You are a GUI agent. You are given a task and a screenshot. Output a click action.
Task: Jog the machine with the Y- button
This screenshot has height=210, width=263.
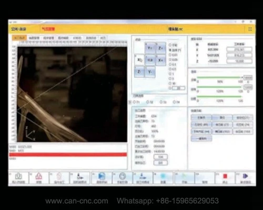click(x=150, y=72)
